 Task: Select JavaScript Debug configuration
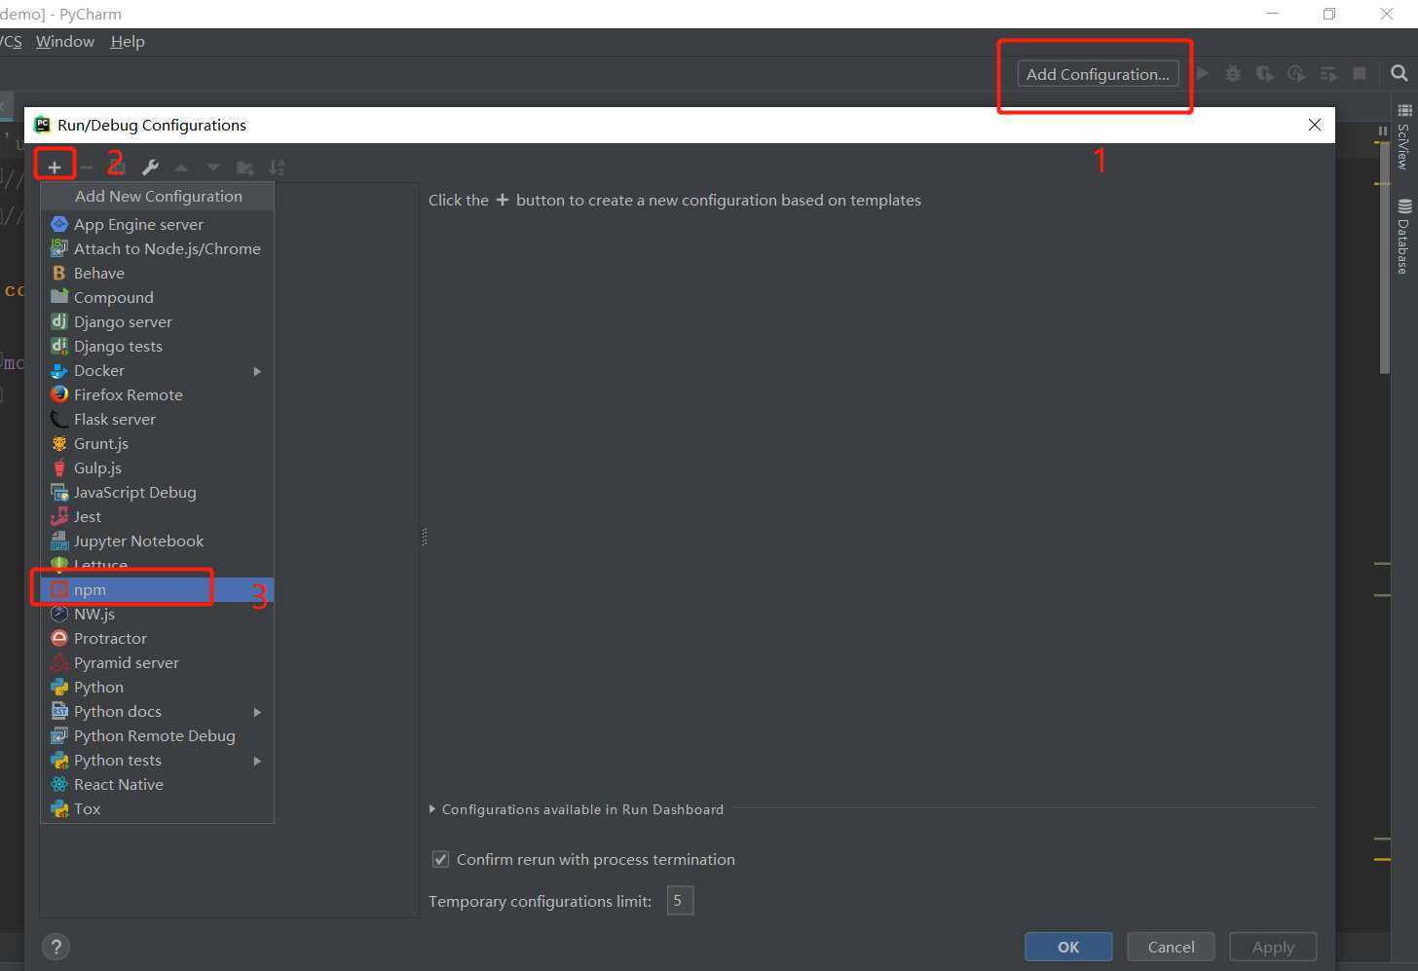click(157, 492)
